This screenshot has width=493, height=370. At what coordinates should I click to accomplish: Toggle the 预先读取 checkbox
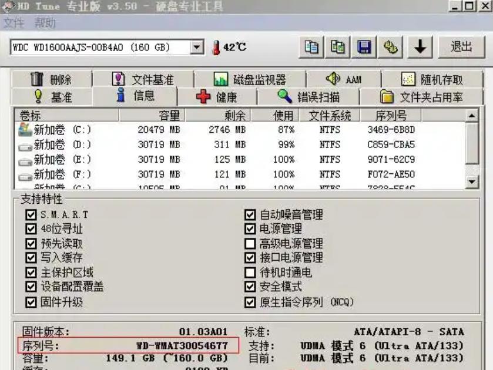click(x=31, y=243)
